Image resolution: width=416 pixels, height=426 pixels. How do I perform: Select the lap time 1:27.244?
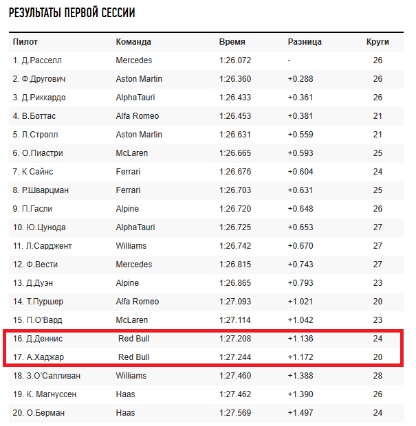235,357
